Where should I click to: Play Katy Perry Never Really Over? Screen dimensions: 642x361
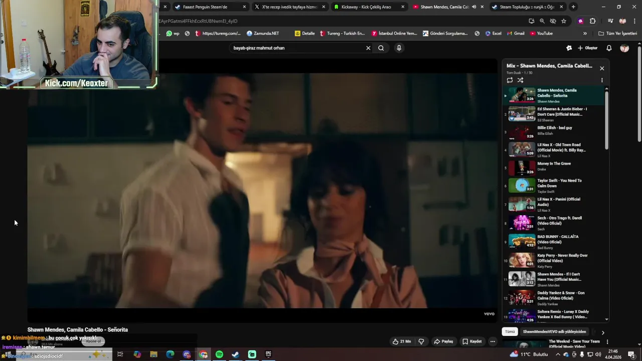554,261
